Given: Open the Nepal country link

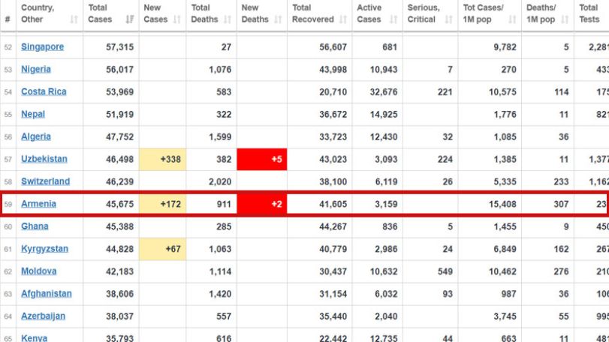Looking at the screenshot, I should point(33,115).
